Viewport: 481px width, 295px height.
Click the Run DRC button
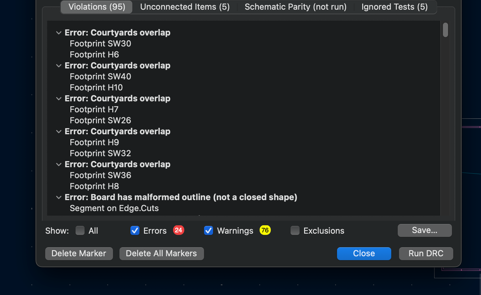[x=426, y=253]
